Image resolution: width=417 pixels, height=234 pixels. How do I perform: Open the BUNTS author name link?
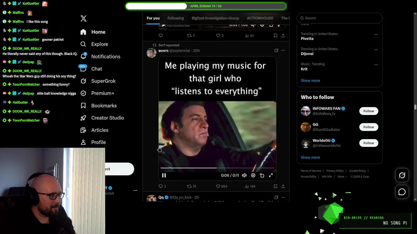click(163, 51)
